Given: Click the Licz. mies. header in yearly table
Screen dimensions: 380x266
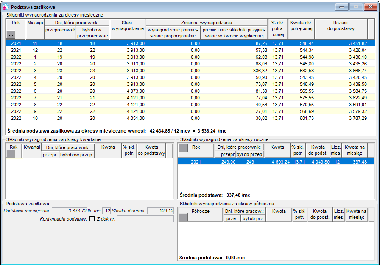Looking at the screenshot, I should [x=336, y=150].
